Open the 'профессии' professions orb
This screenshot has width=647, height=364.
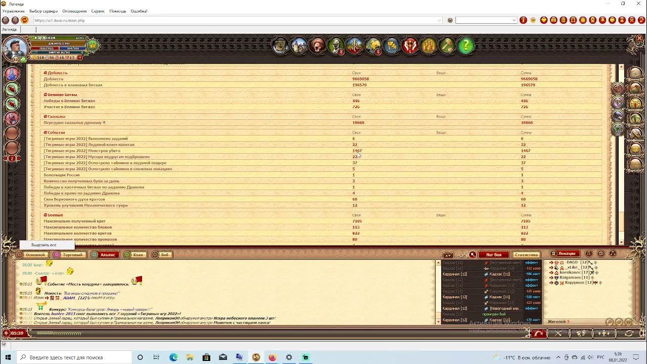point(635,134)
